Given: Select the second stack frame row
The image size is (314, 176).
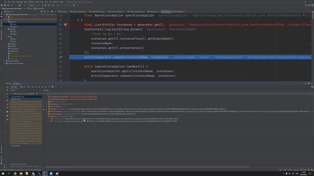Looking at the screenshot, I should click(26, 99).
